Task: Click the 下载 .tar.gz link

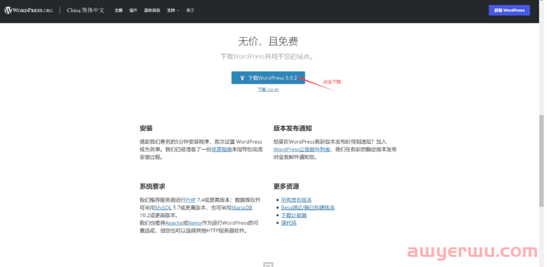Action: pyautogui.click(x=268, y=90)
